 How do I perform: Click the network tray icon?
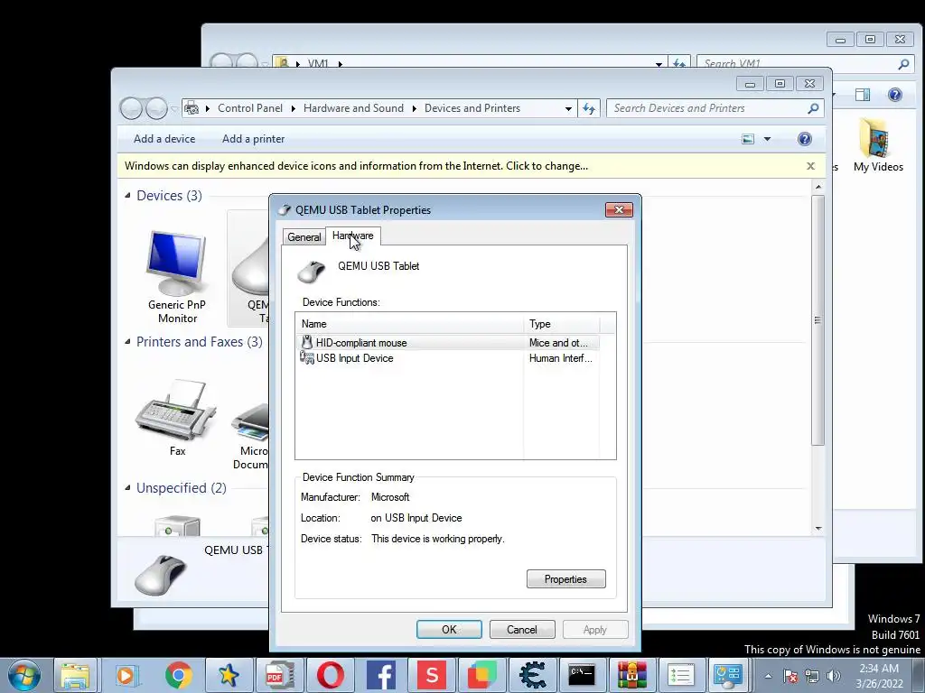click(x=812, y=676)
